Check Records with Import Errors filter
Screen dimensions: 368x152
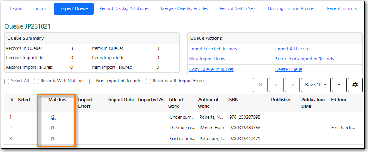click(x=149, y=81)
